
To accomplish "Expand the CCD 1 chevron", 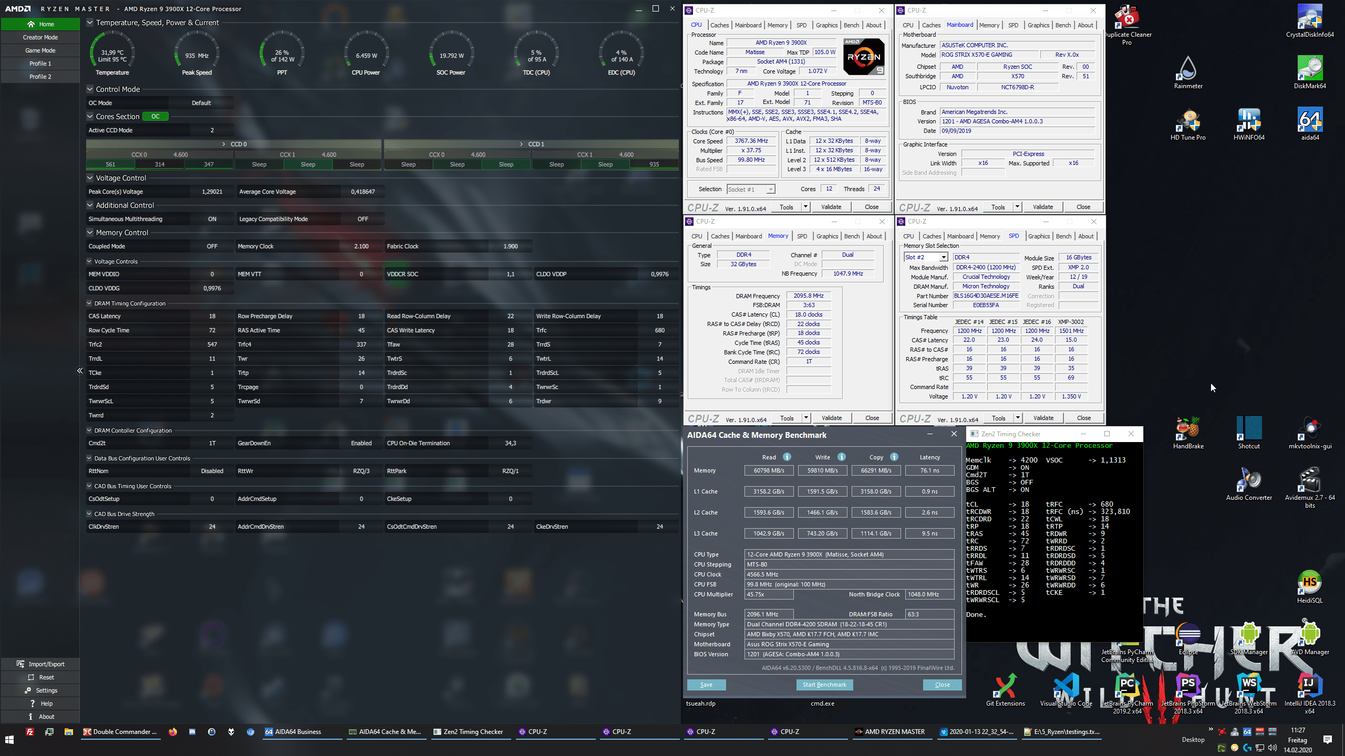I will point(521,144).
